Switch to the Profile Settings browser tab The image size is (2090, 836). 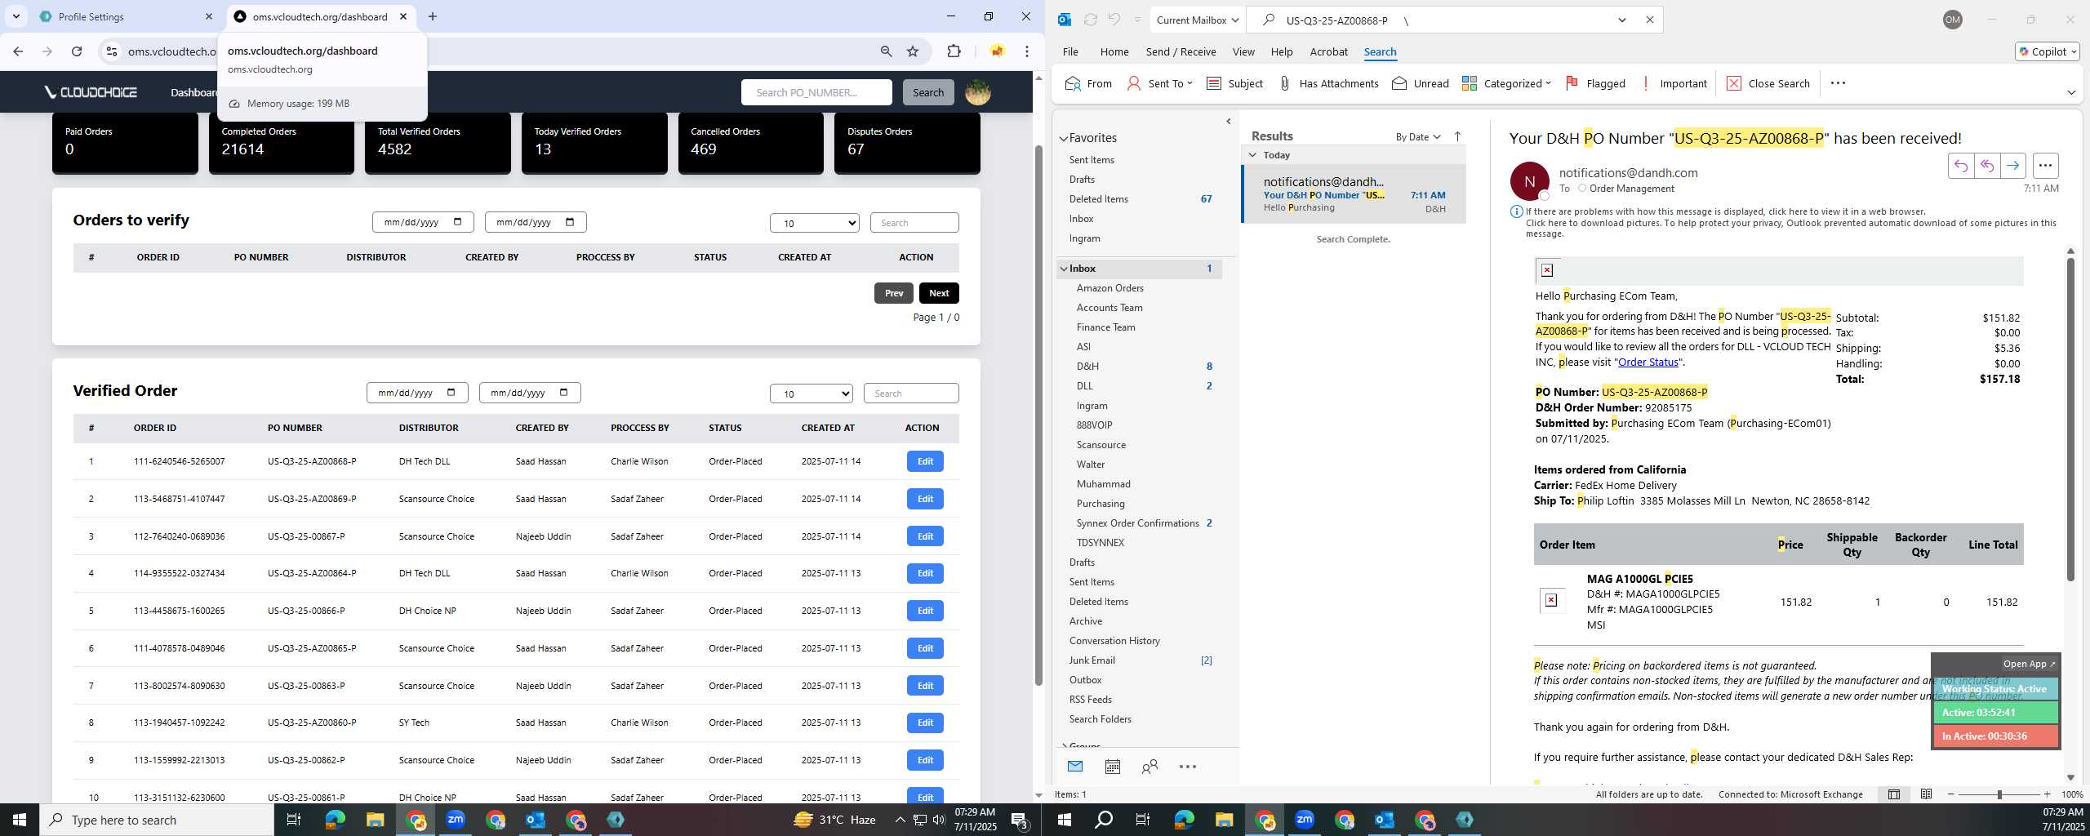point(125,16)
